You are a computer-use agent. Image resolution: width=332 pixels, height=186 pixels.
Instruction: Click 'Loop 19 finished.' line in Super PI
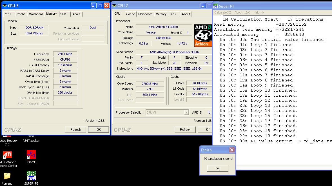pyautogui.click(x=259, y=136)
